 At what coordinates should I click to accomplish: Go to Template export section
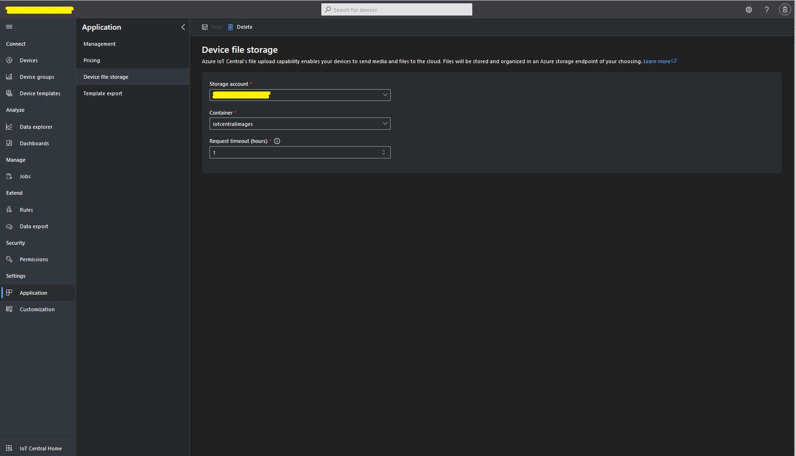coord(103,93)
